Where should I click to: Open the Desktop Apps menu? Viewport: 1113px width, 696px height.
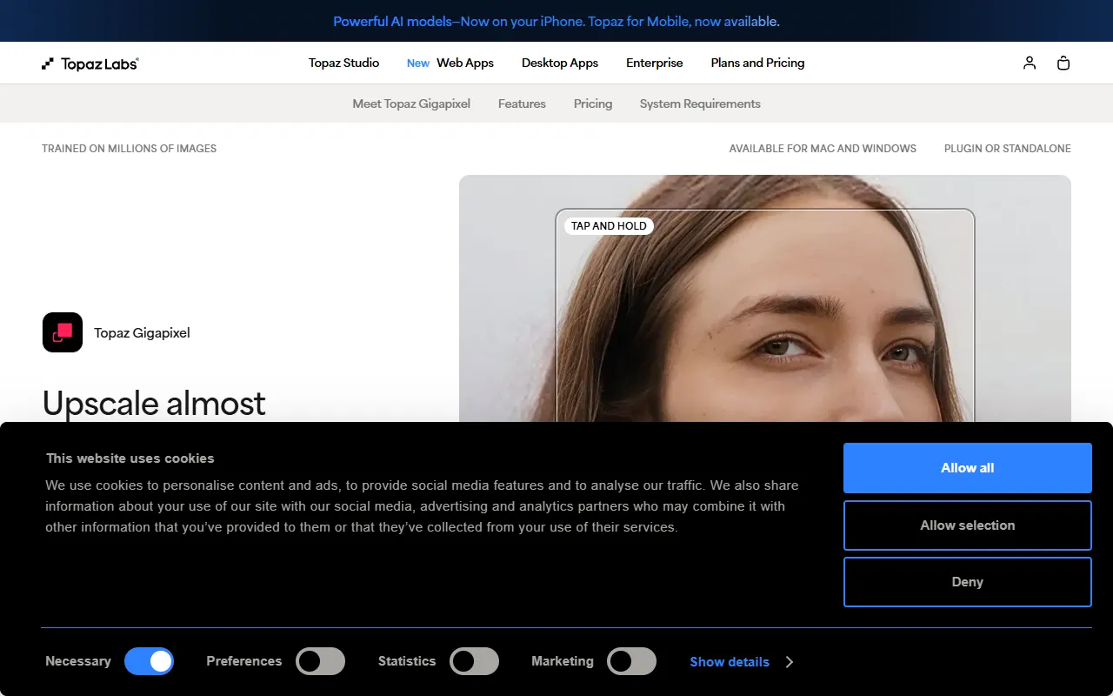560,63
